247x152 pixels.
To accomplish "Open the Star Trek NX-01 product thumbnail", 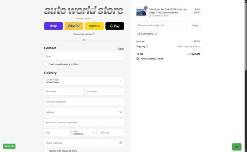I will point(141,12).
